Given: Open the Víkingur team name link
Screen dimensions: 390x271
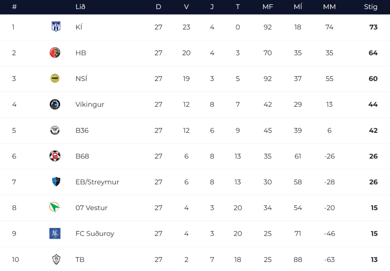Looking at the screenshot, I should [x=90, y=105].
